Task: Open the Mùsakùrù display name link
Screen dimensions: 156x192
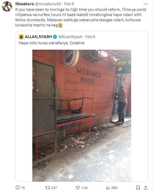Action: coord(25,4)
